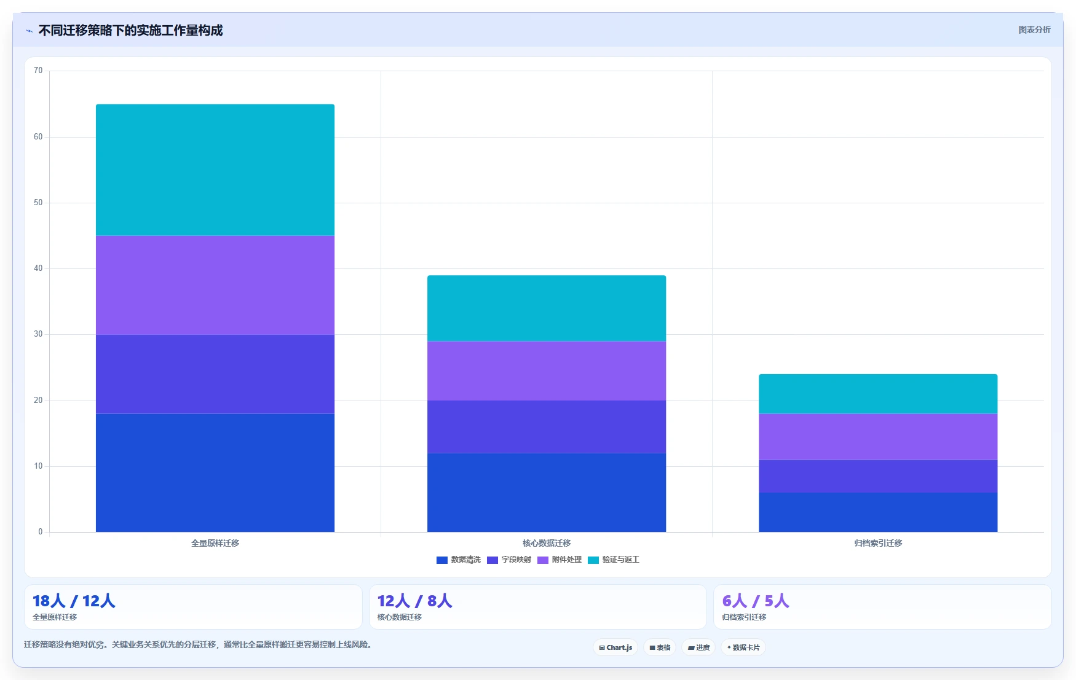This screenshot has height=680, width=1076.
Task: Click the 验证与返工 segment of 核心数据迁移 bar
Action: 547,308
